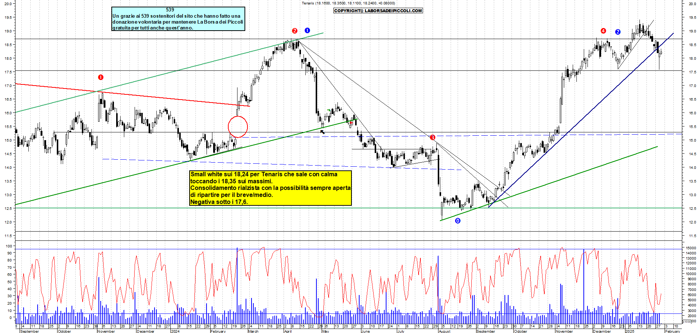Viewport: 697px width, 333px height.
Task: Click the red wave marker 4
Action: click(603, 31)
